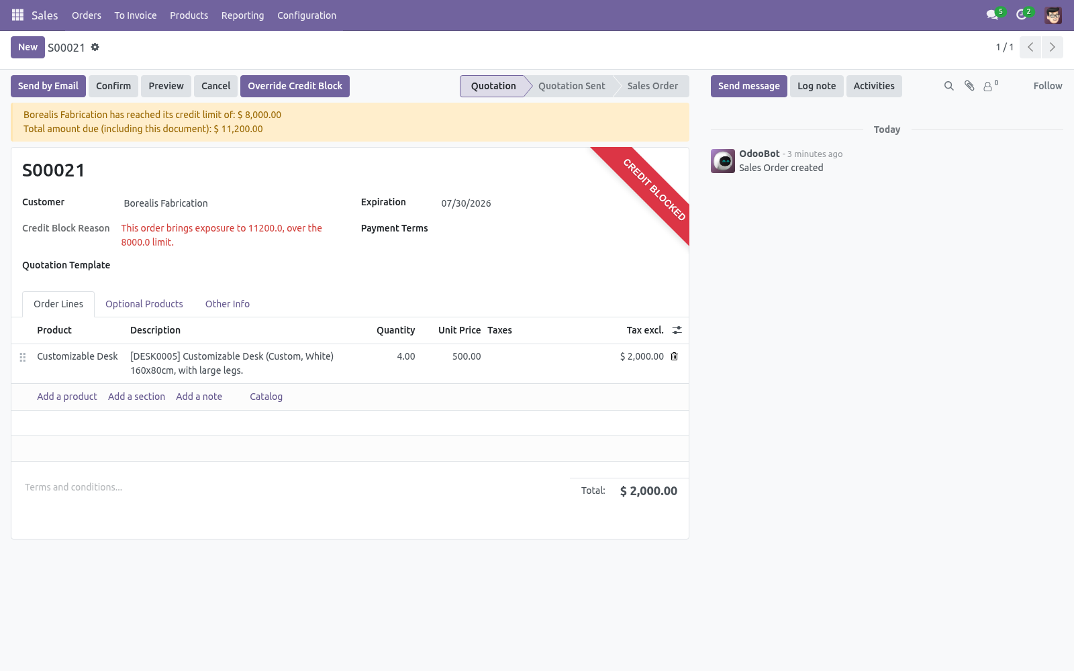Open Configuration menu

tap(307, 15)
